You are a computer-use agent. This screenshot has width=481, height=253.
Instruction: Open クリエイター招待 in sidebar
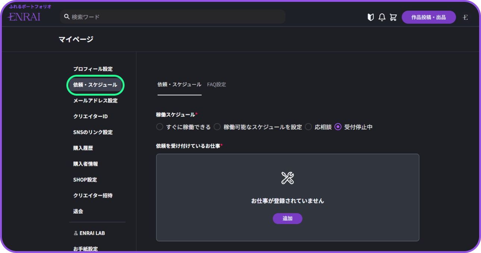93,195
